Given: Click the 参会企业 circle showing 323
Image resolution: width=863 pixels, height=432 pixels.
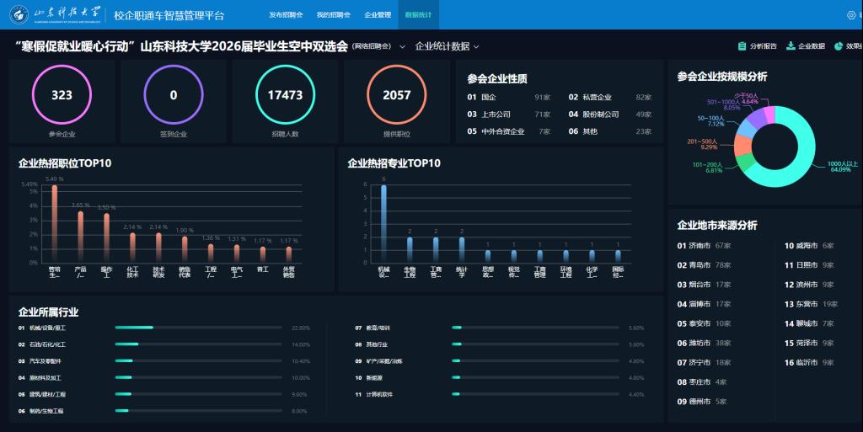Looking at the screenshot, I should point(62,95).
